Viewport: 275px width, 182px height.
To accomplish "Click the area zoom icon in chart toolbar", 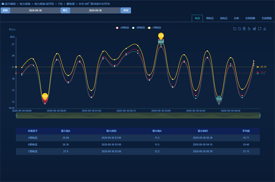I will pos(234,29).
